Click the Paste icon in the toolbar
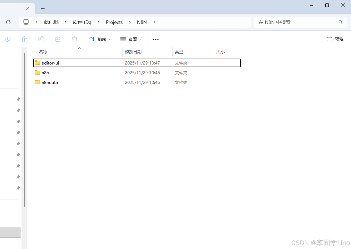The width and height of the screenshot is (351, 249). (25, 39)
